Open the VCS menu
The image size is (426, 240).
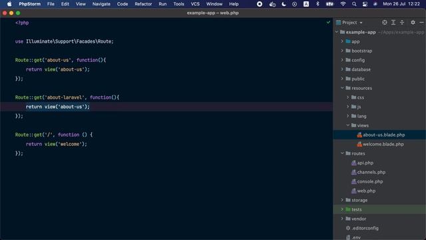(x=195, y=4)
